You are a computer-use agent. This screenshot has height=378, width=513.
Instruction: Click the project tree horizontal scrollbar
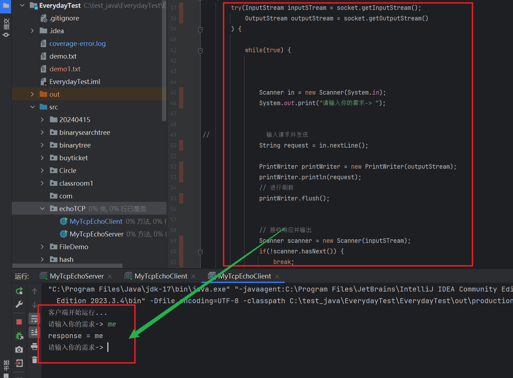click(67, 266)
